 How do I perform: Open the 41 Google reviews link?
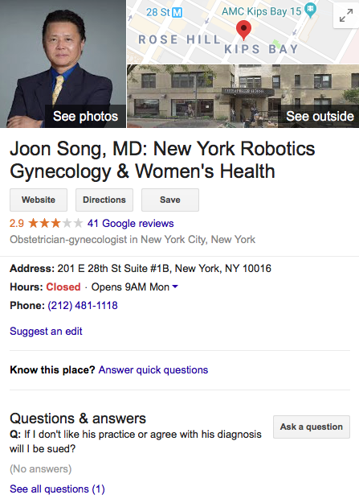tap(131, 224)
